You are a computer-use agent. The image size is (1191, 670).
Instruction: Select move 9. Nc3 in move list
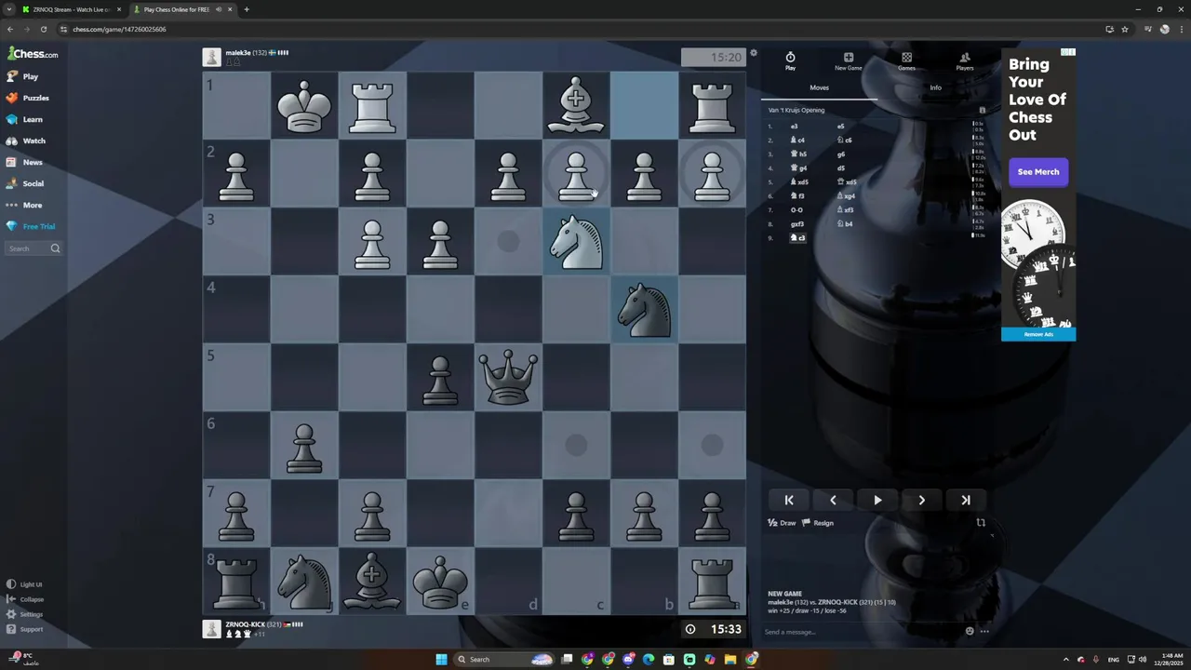(x=797, y=238)
